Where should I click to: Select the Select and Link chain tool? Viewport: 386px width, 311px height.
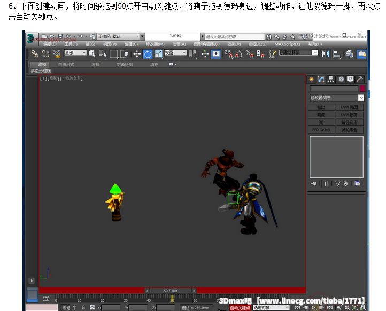35,53
